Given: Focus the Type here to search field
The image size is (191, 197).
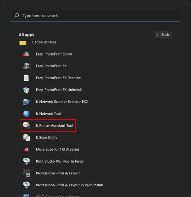Looking at the screenshot, I should [95, 16].
